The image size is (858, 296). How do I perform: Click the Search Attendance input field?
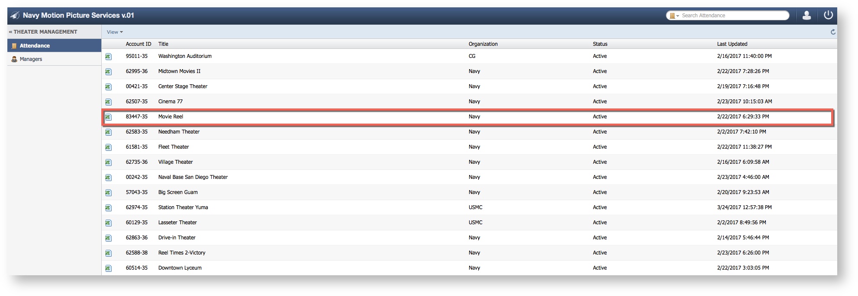[732, 16]
